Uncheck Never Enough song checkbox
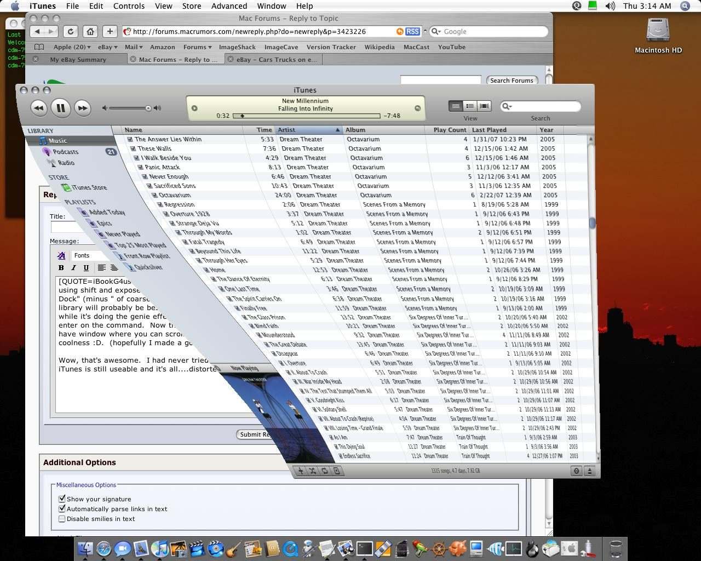Image resolution: width=701 pixels, height=561 pixels. click(145, 176)
